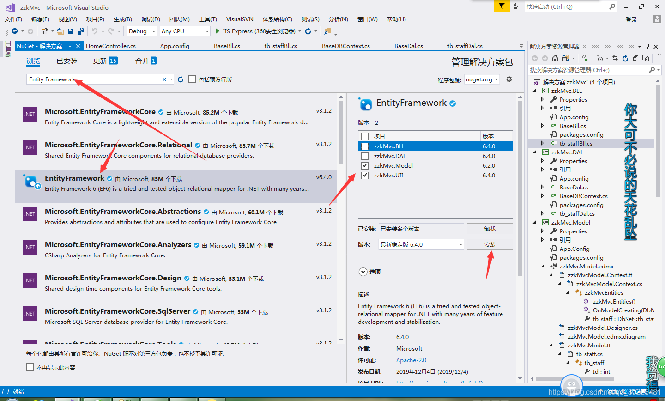665x401 pixels.
Task: Toggle the select-all projects header checkbox
Action: click(365, 136)
